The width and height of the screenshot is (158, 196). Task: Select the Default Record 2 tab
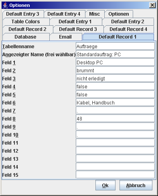click(28, 29)
